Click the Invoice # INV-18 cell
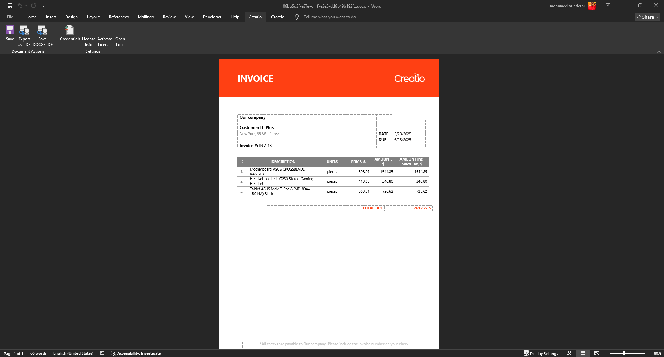 point(306,146)
